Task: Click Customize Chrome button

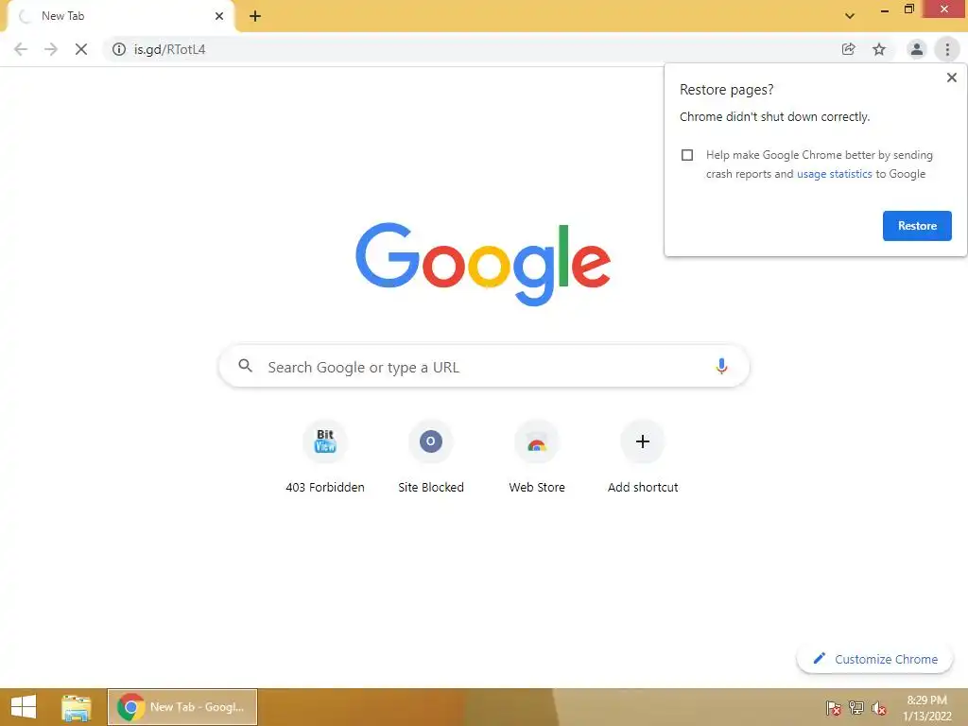Action: coord(874,659)
